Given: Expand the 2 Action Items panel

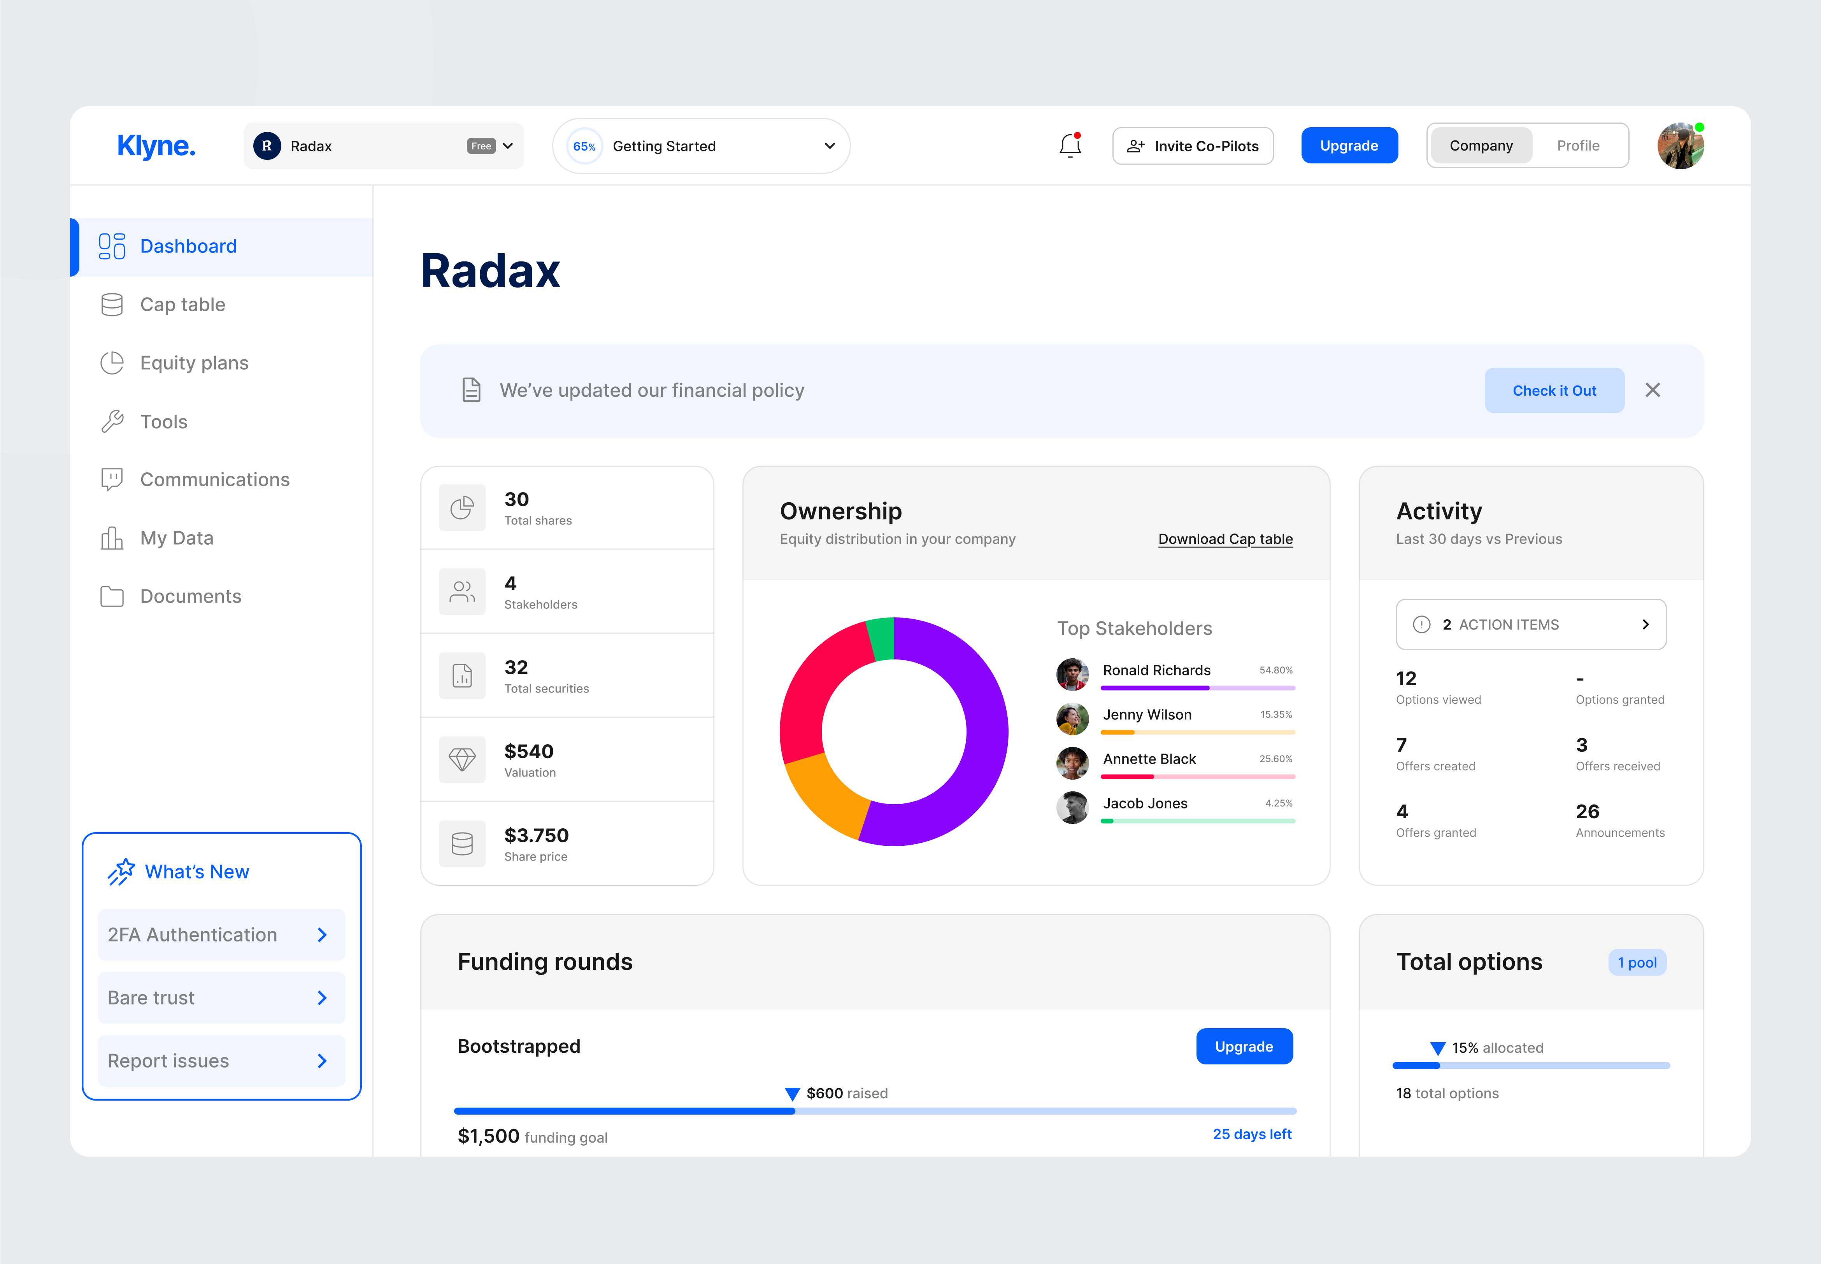Looking at the screenshot, I should click(x=1530, y=624).
